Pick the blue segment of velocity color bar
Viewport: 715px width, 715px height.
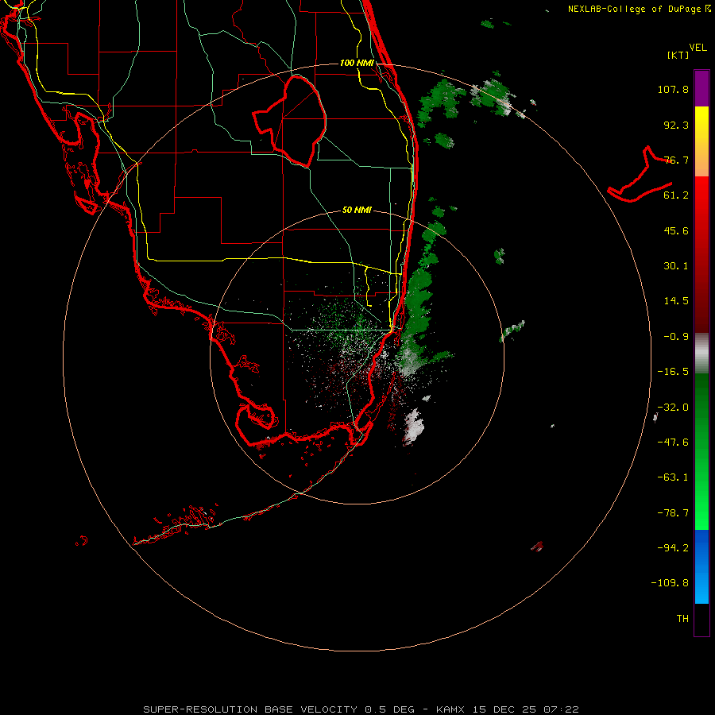click(701, 566)
